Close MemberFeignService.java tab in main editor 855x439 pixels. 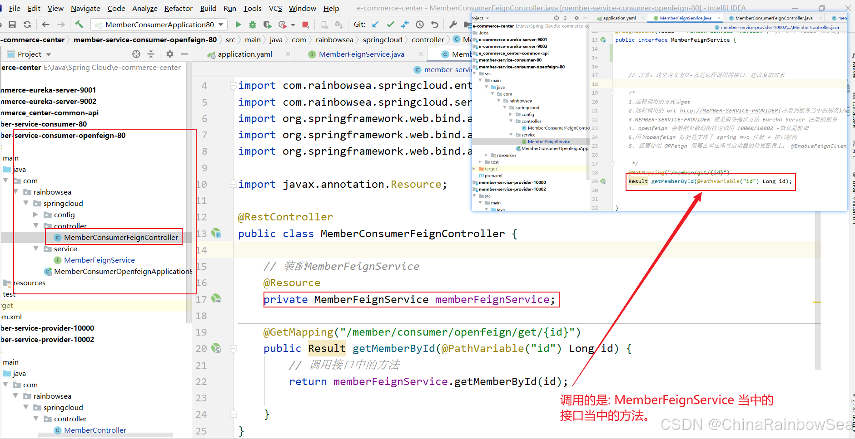point(421,54)
